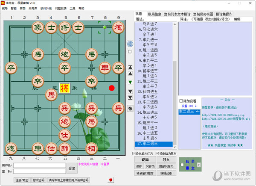Viewport: 256px width, 186px height.
Task: Enable the 添加变着 checkbox
Action: coord(181,101)
